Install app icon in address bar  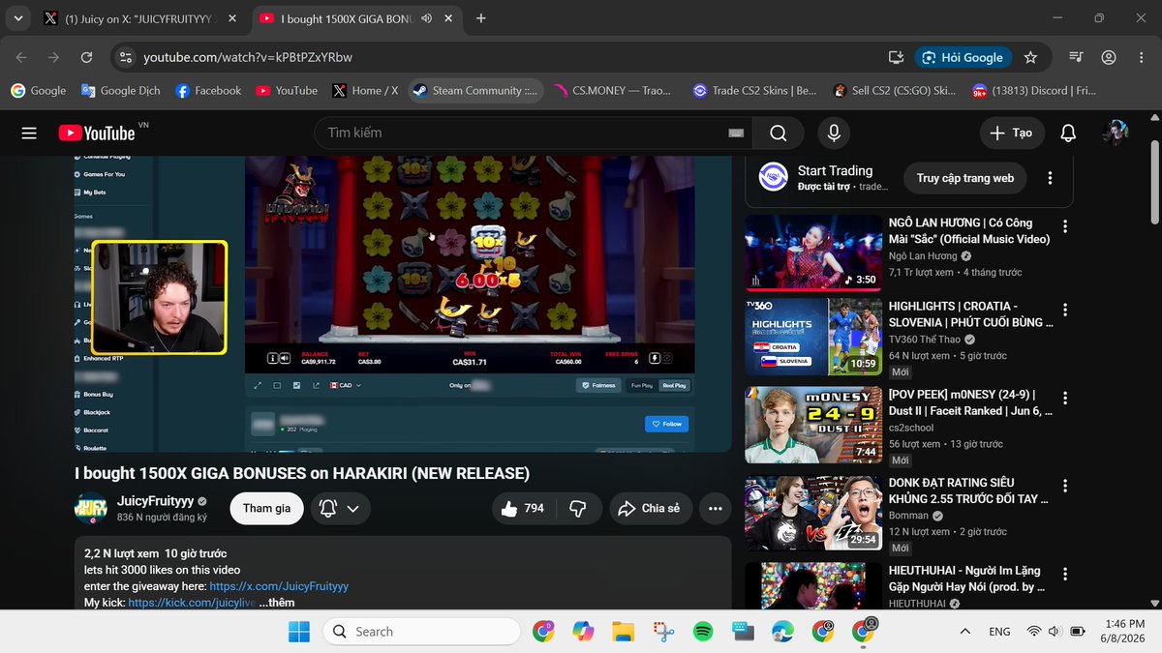pyautogui.click(x=896, y=57)
